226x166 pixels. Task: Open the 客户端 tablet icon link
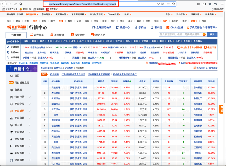[156, 27]
